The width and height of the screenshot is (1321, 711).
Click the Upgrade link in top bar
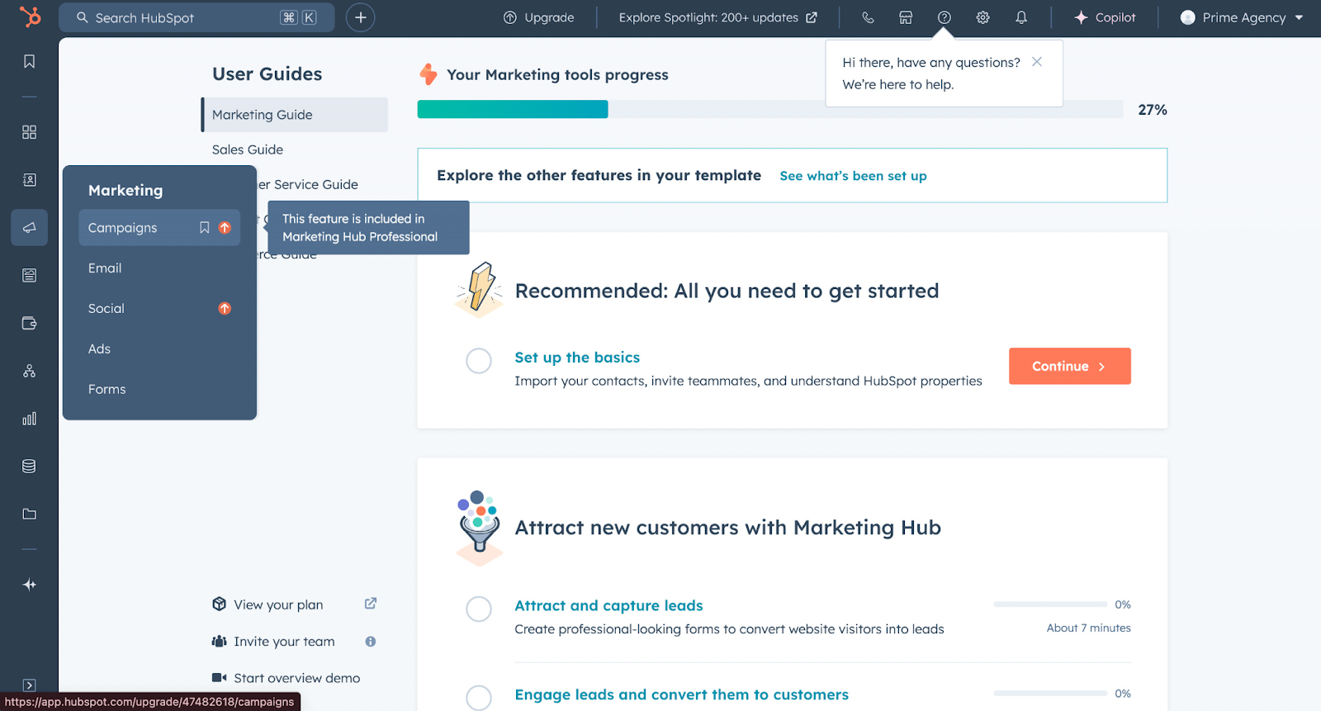[539, 17]
